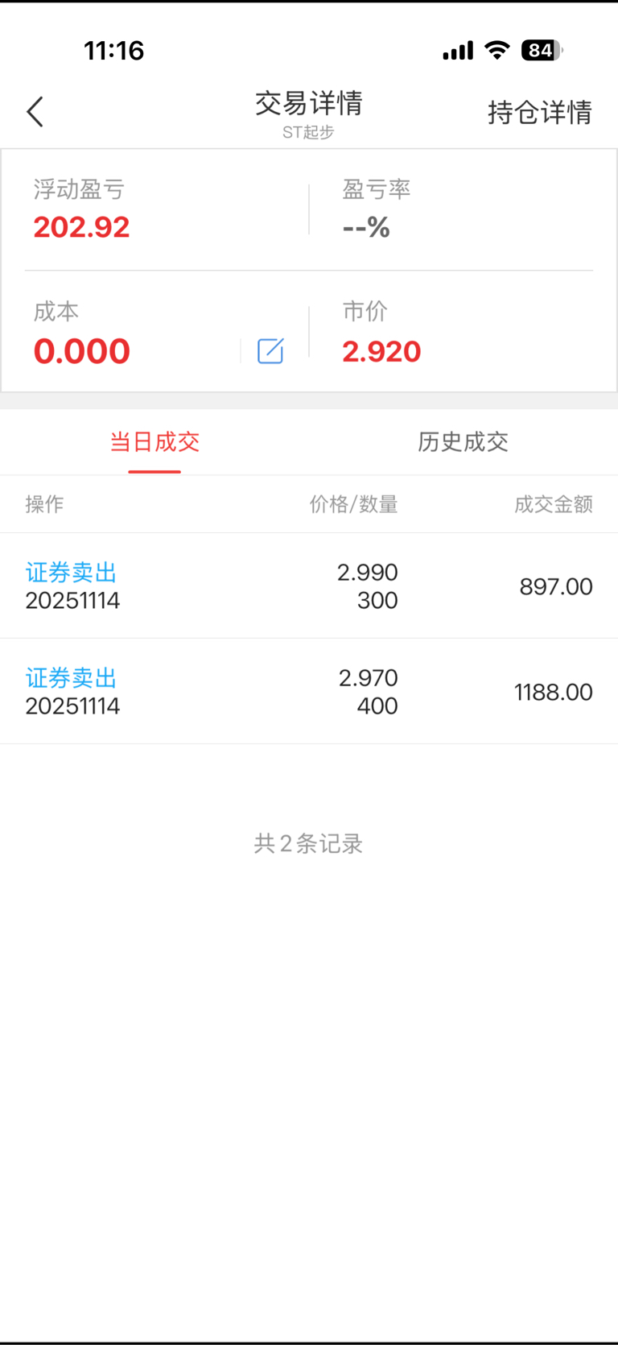Tap the 897.00 transaction amount
The width and height of the screenshot is (618, 1345).
click(x=555, y=586)
